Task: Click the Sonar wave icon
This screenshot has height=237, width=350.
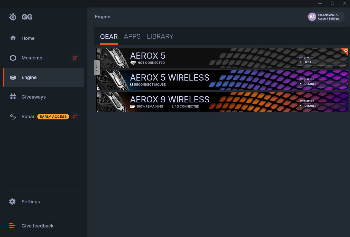Action: click(13, 117)
